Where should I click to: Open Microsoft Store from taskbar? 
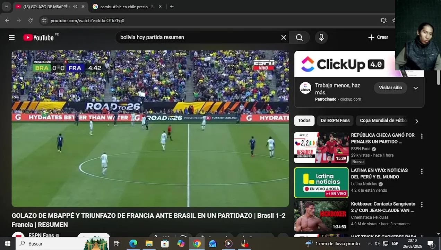(165, 244)
